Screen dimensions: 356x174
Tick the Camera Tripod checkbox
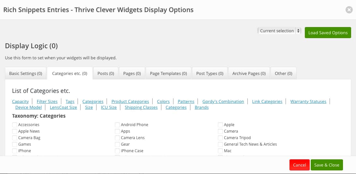(x=220, y=138)
